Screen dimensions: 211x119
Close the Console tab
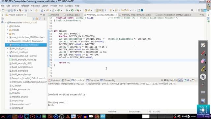tap(84, 80)
